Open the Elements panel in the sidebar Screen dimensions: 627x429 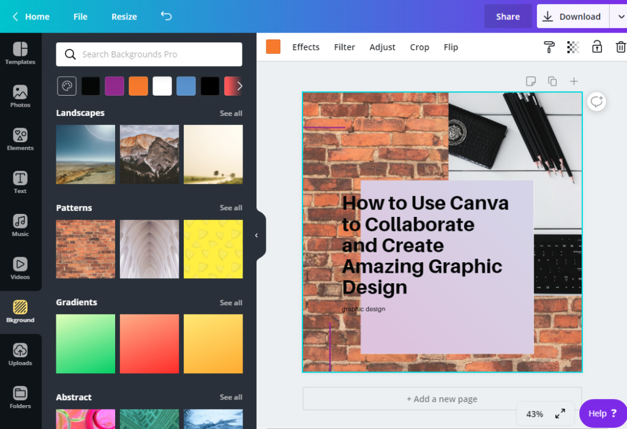pos(20,139)
